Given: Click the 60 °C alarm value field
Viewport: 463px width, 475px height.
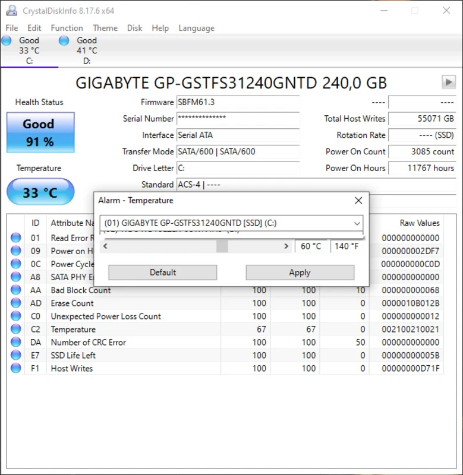Looking at the screenshot, I should (x=311, y=246).
